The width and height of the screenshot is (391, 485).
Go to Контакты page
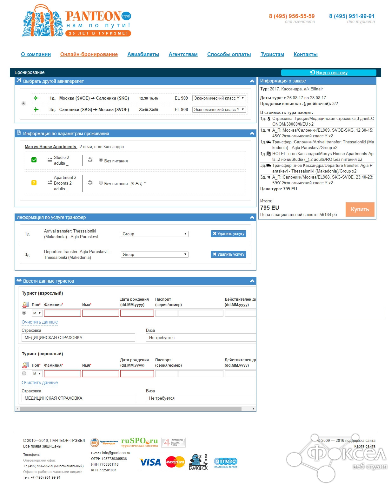point(306,54)
